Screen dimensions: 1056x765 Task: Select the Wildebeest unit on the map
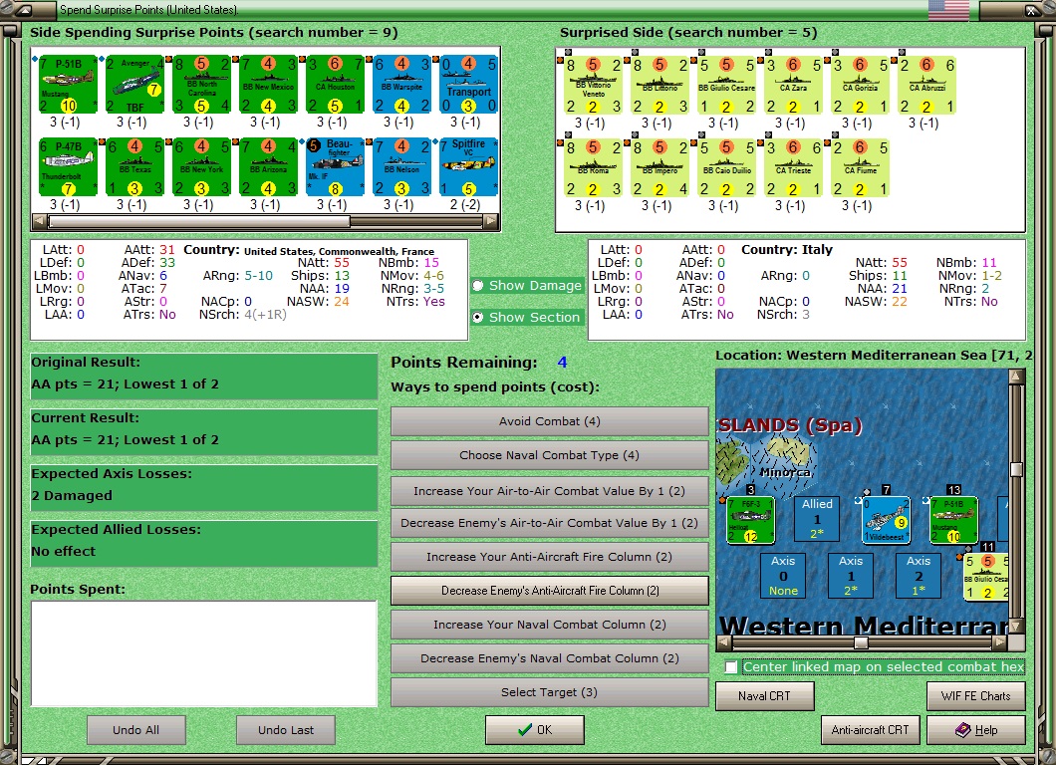click(887, 520)
